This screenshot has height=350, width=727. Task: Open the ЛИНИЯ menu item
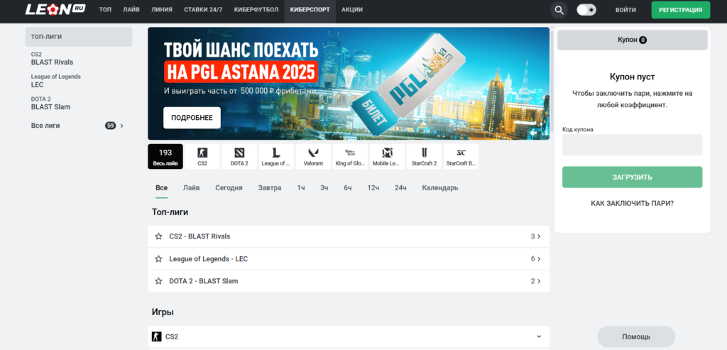pos(162,10)
